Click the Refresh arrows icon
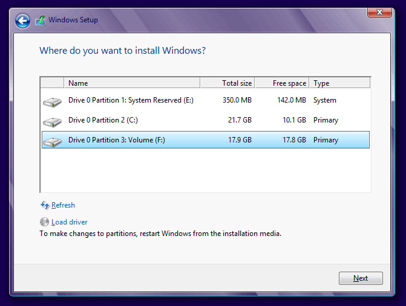This screenshot has height=306, width=406. coord(45,205)
